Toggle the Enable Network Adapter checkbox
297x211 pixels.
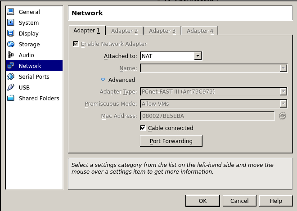pos(76,44)
